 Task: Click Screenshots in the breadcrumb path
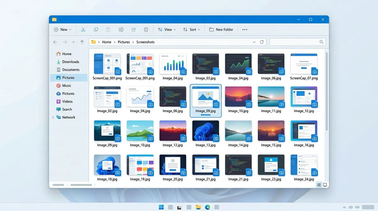point(145,42)
